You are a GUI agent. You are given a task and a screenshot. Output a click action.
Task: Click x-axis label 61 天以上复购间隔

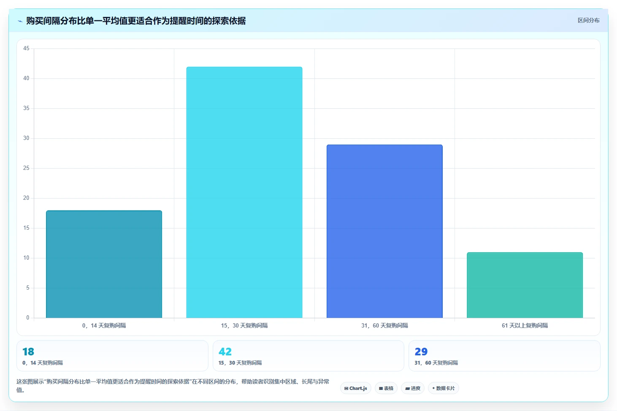coord(525,325)
